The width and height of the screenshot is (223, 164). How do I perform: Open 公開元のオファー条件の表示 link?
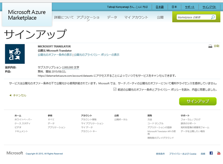click(x=55, y=55)
